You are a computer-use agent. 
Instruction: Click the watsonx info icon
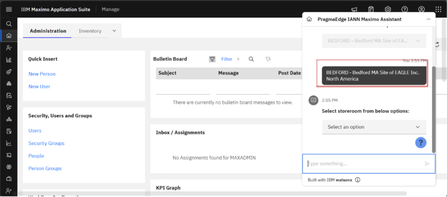pos(358,180)
